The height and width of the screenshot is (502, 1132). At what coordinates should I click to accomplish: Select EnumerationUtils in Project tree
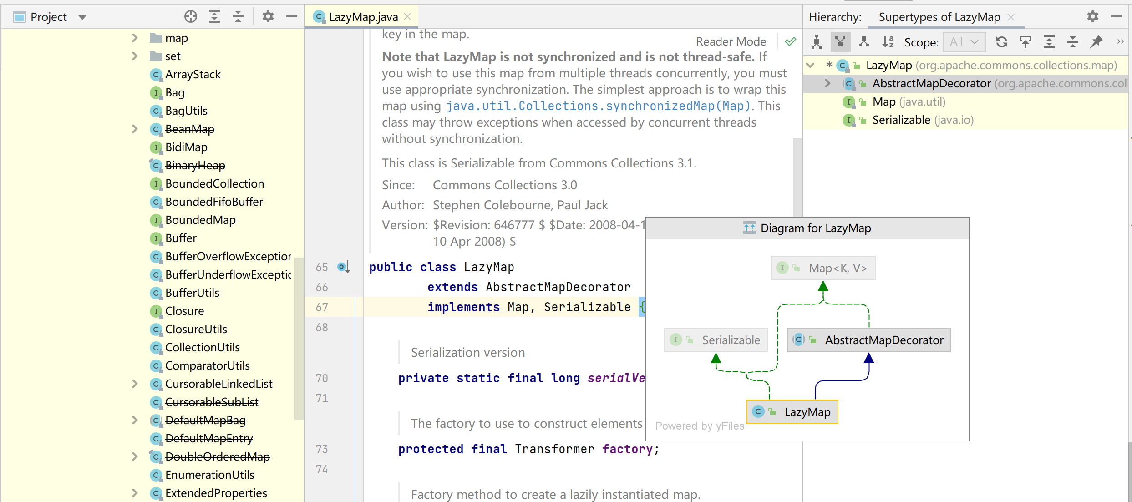click(x=209, y=475)
